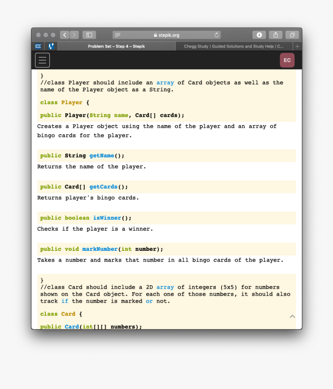The height and width of the screenshot is (389, 333).
Task: Switch to the Chegg Study tab
Action: (234, 46)
